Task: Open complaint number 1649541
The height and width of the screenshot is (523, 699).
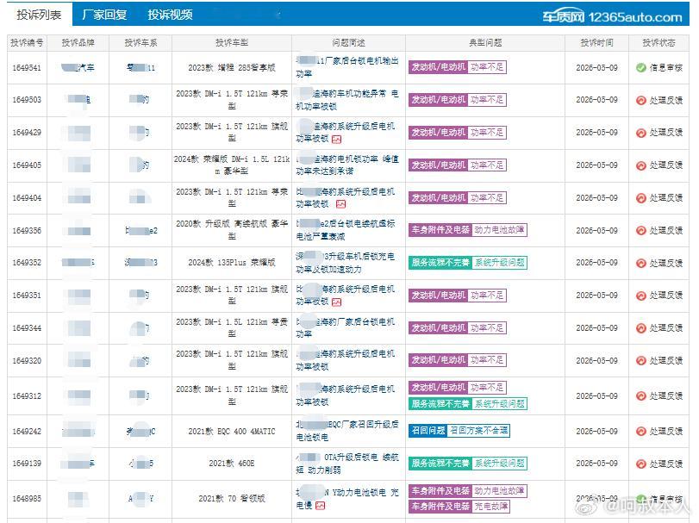Action: point(27,68)
